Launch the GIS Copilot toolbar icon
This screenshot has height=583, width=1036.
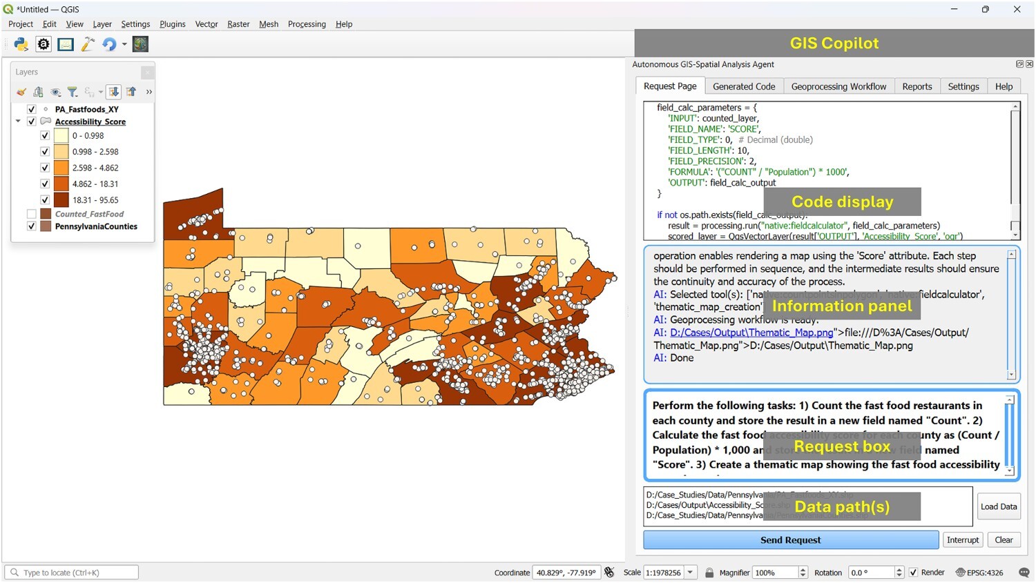pos(140,44)
